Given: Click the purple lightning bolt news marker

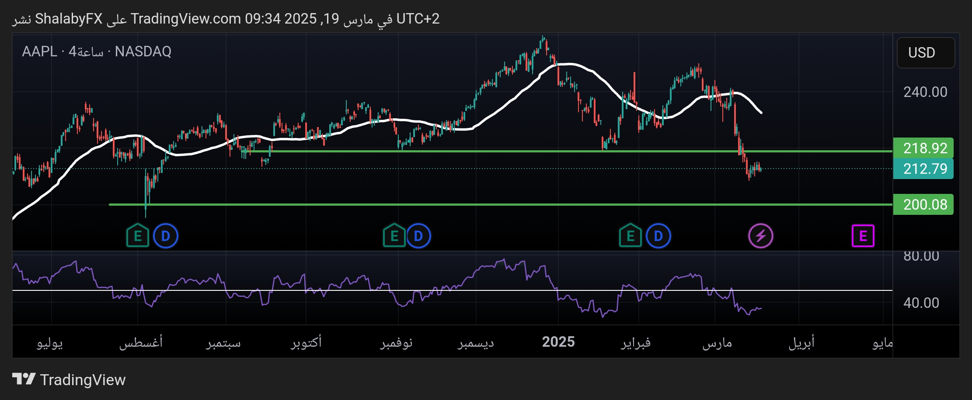Looking at the screenshot, I should (761, 236).
